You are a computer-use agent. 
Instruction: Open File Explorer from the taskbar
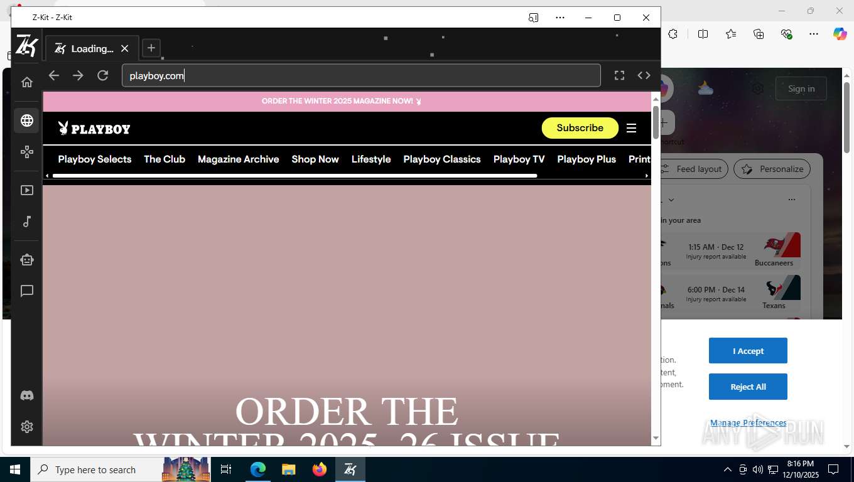coord(288,469)
